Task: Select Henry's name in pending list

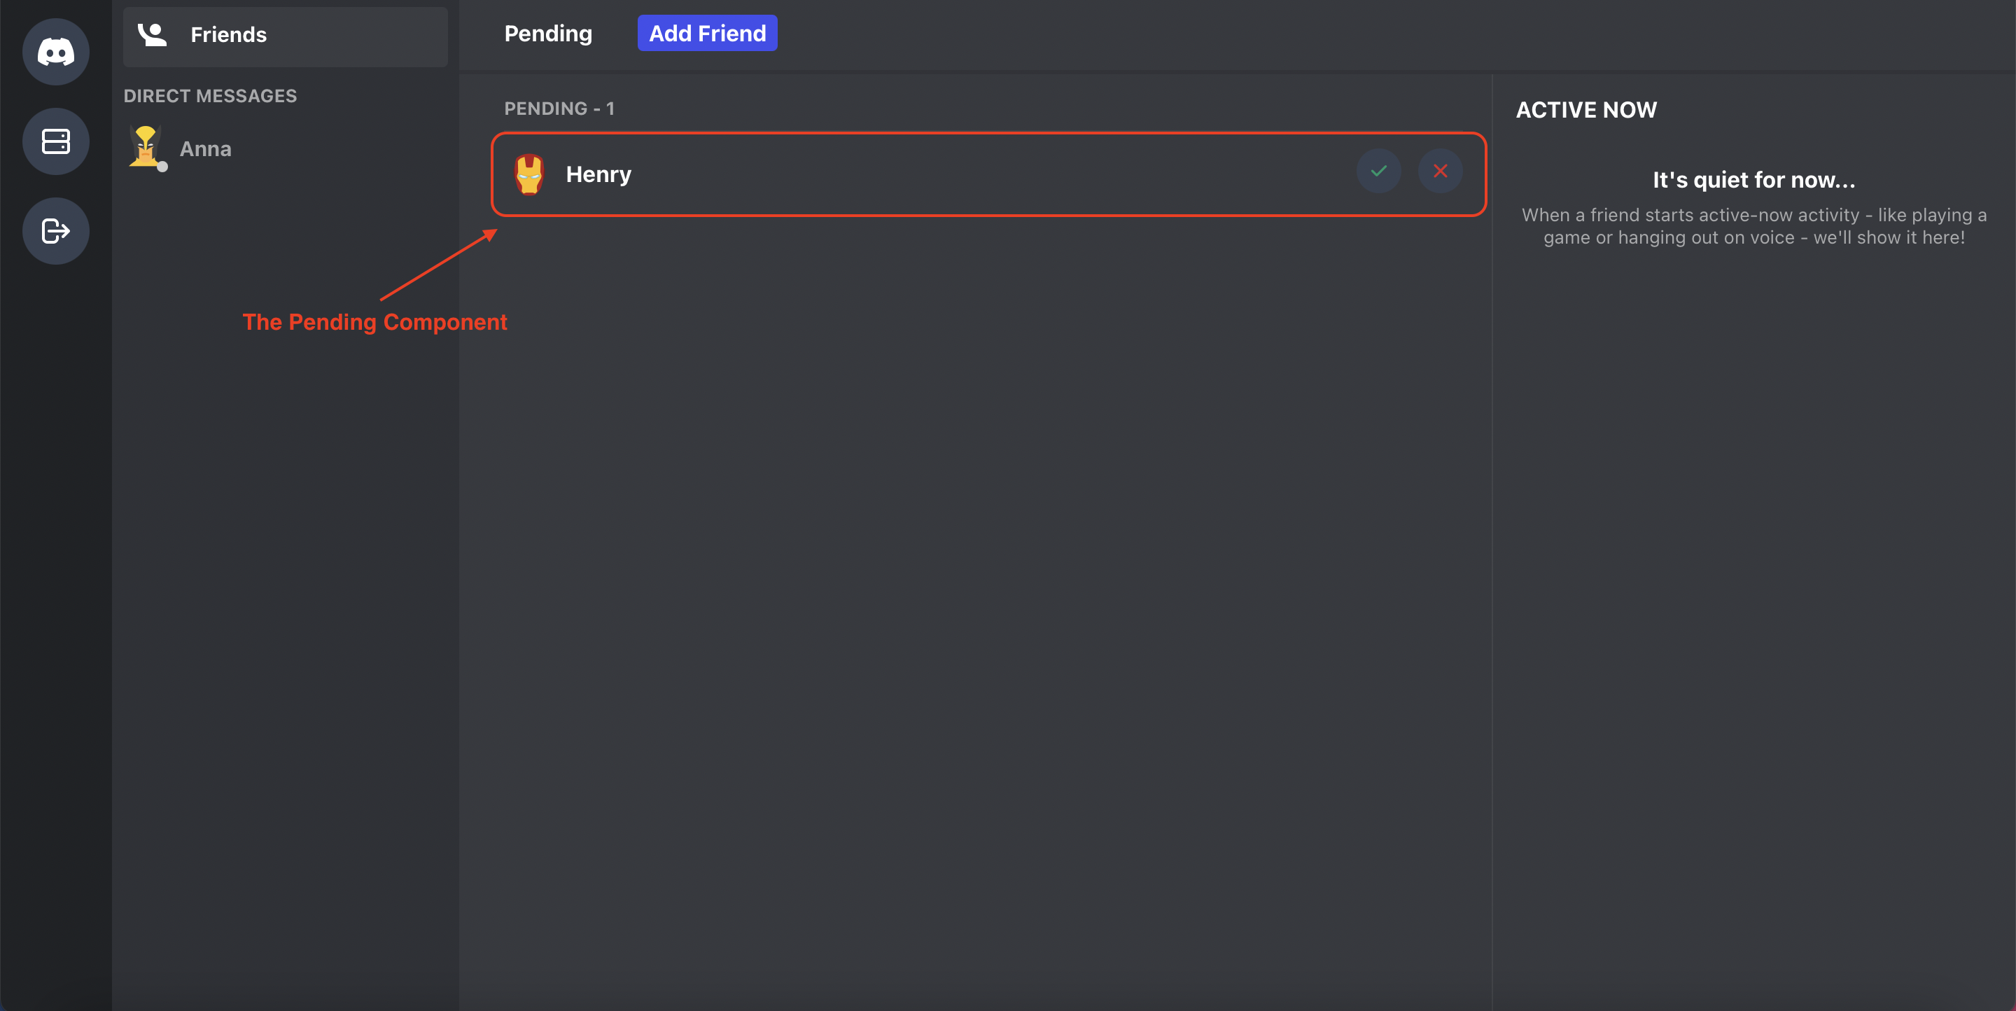Action: coord(598,174)
